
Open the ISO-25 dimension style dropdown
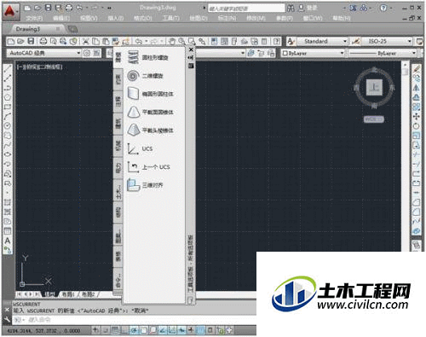[387, 42]
